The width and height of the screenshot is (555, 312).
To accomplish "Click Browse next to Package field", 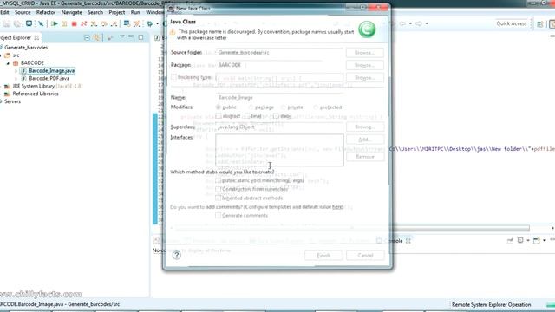I will [x=364, y=65].
